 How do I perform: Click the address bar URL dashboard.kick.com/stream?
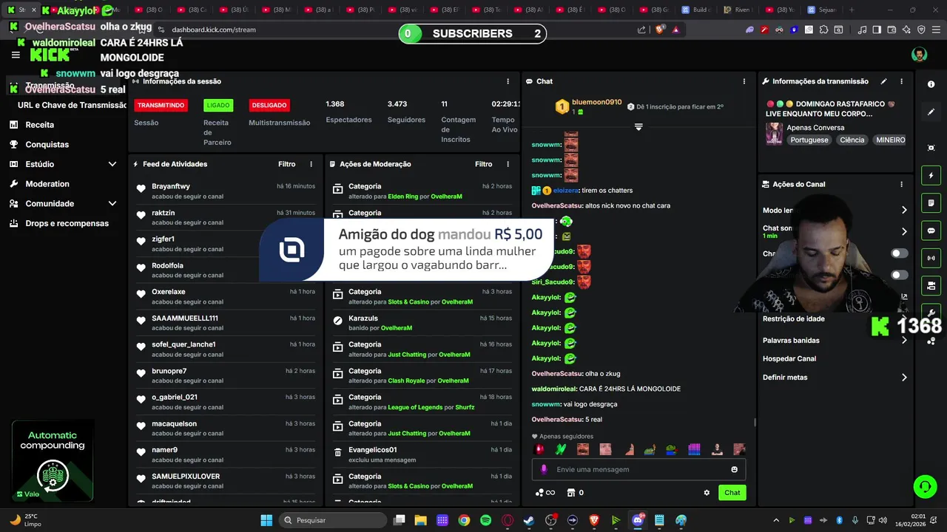tap(214, 30)
